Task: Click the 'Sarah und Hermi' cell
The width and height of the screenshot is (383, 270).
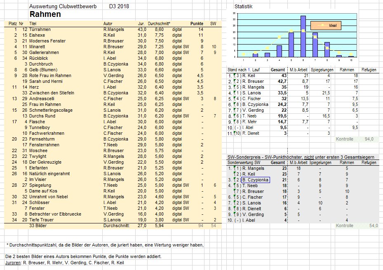Action: (46, 81)
